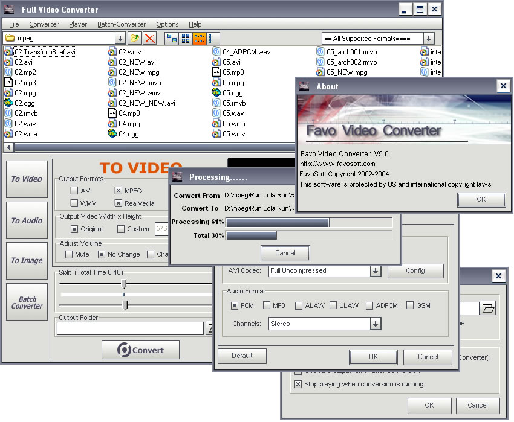
Task: Select file icon of 02.wmv
Action: [112, 51]
